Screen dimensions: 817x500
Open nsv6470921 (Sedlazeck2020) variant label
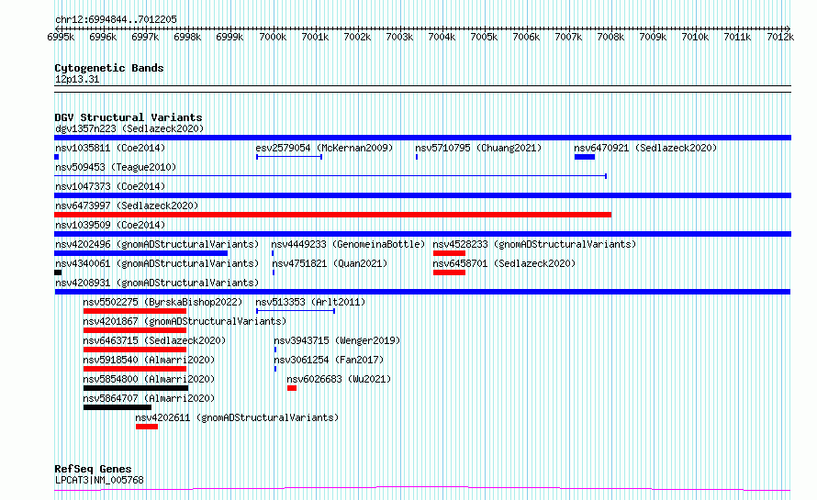(x=645, y=148)
